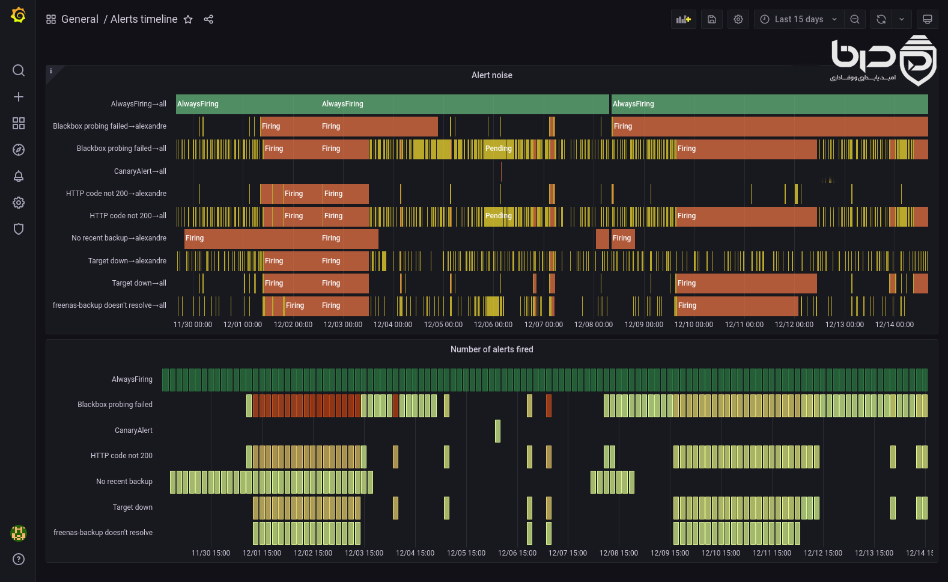Click the 12/04 15:00 axis label
The height and width of the screenshot is (582, 948).
tap(415, 553)
